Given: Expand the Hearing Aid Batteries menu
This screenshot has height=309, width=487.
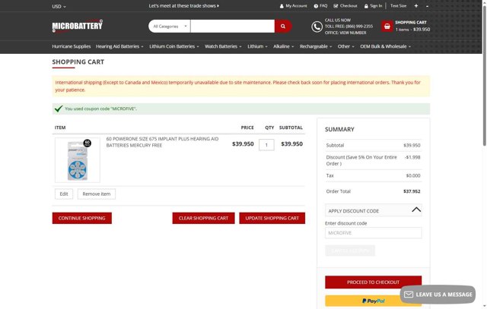Looking at the screenshot, I should click(119, 46).
